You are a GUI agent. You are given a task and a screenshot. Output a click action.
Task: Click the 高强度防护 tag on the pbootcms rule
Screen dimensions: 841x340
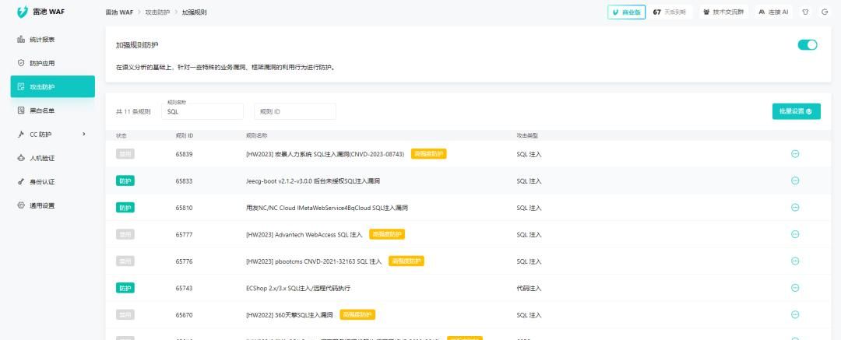coord(406,261)
